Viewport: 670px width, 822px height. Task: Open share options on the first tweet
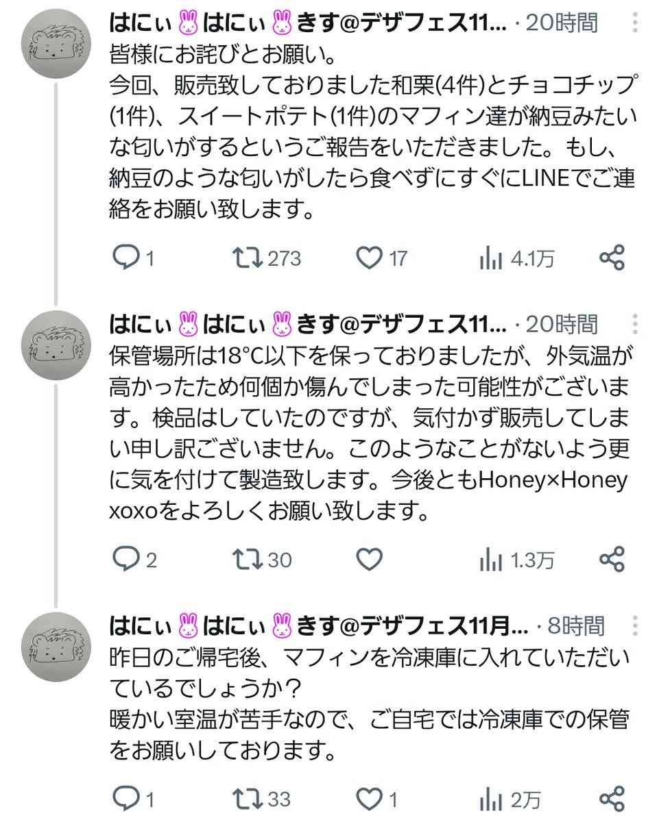[613, 258]
